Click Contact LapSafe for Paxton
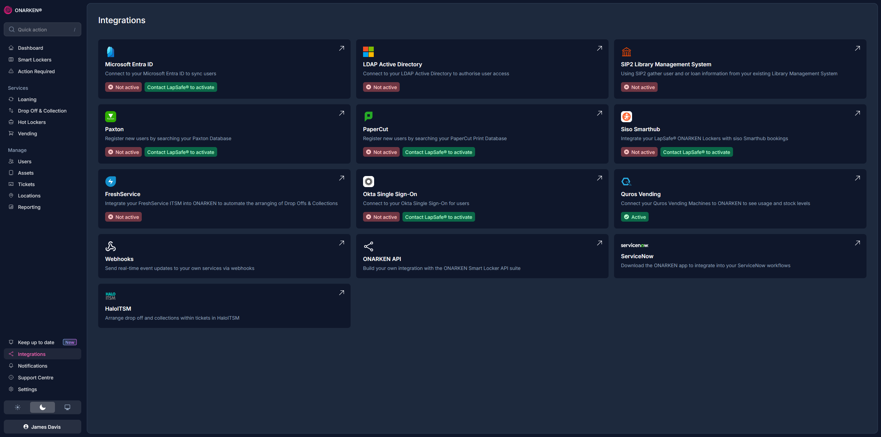Screen dimensions: 881x437 tap(180, 152)
